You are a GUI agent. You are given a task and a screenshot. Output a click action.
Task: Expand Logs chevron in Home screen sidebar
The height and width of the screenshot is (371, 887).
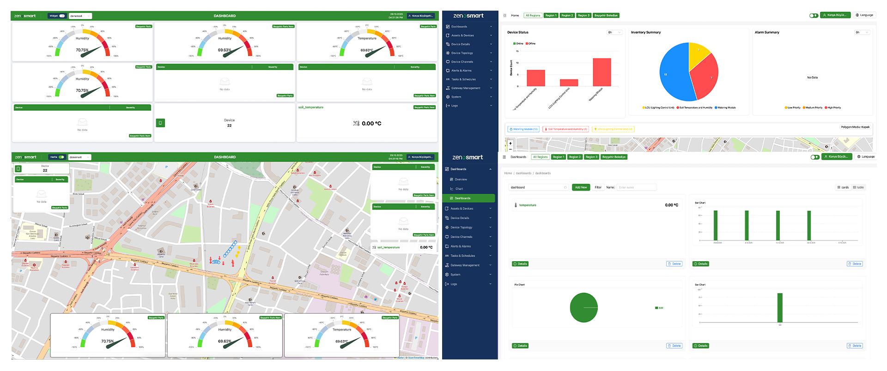491,106
